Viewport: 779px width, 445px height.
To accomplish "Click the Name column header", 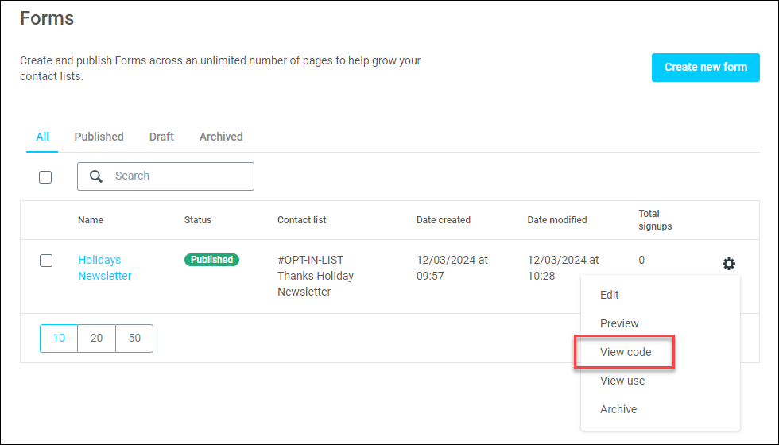I will [91, 220].
